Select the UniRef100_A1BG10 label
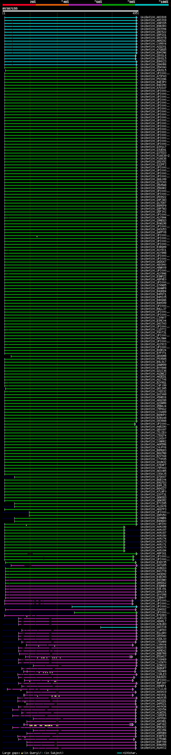The height and width of the screenshot is (755, 171). click(153, 568)
